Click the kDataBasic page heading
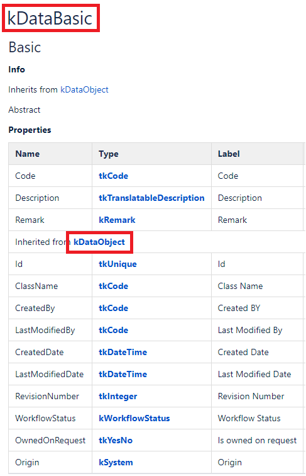 coord(50,18)
